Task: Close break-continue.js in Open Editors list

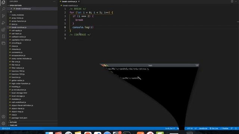Action: click(11, 9)
